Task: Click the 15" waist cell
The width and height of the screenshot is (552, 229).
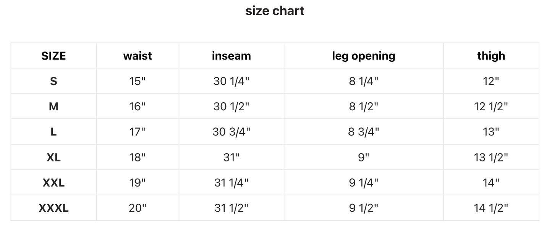Action: (x=138, y=81)
